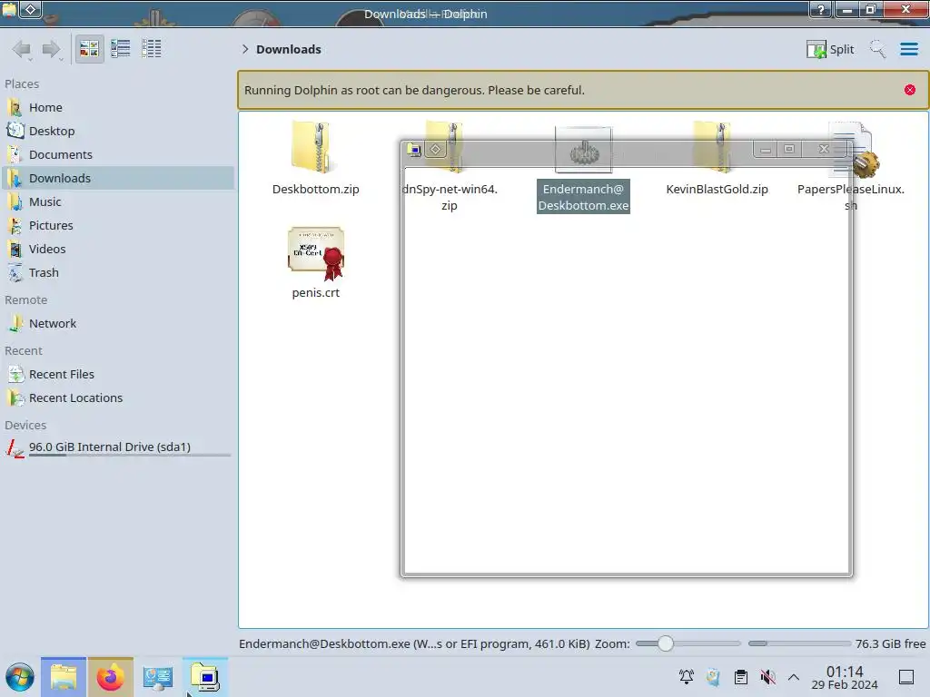Open file manager from taskbar
The height and width of the screenshot is (697, 930).
coord(64,677)
